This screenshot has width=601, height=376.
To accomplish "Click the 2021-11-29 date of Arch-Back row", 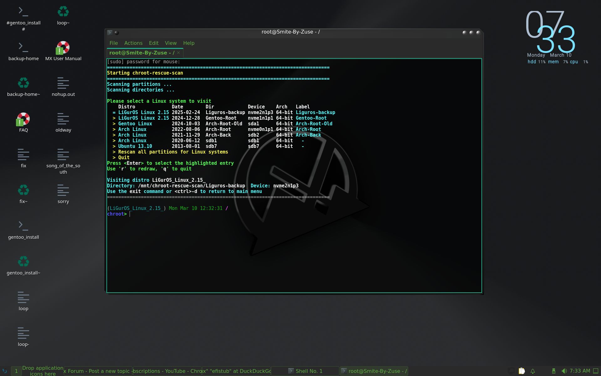I will click(186, 135).
